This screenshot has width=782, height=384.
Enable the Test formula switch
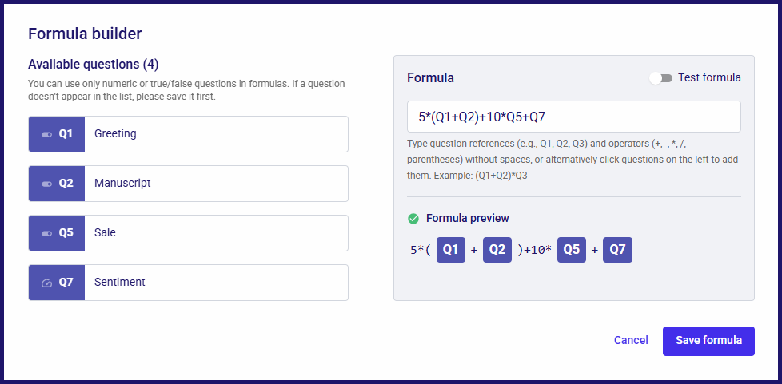[661, 78]
